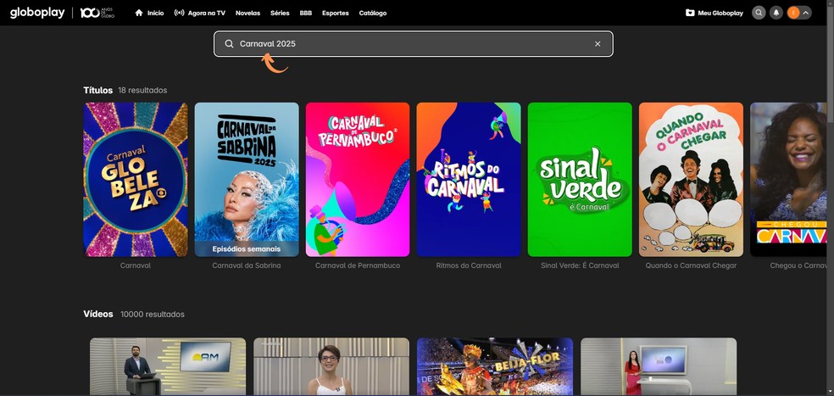Open the Carnaval de Pernambuco poster
This screenshot has width=834, height=396.
(358, 180)
